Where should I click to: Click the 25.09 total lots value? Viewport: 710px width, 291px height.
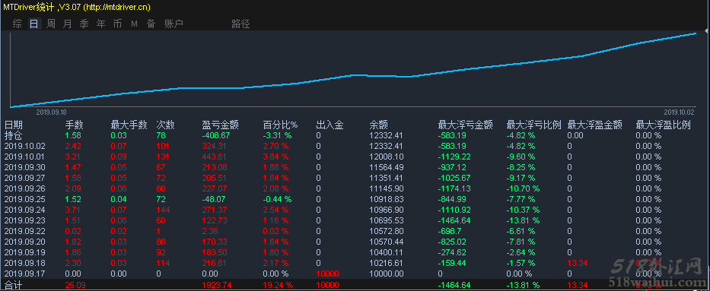(75, 285)
